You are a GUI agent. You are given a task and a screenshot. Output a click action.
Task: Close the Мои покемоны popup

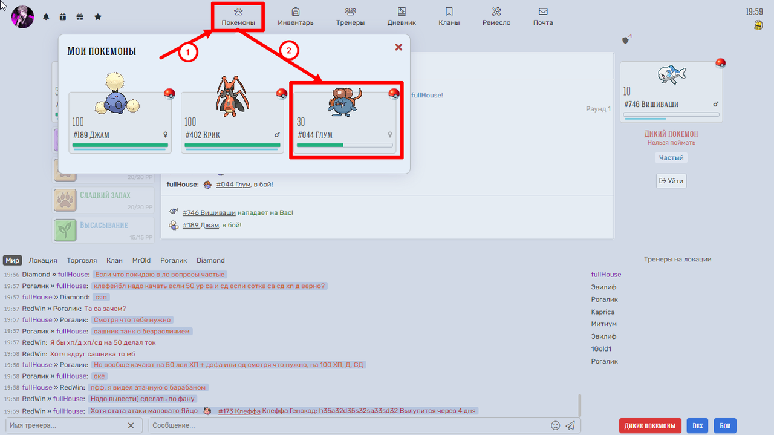(x=398, y=47)
